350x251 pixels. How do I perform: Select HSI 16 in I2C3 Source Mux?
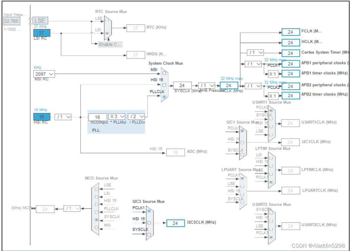(x=149, y=223)
